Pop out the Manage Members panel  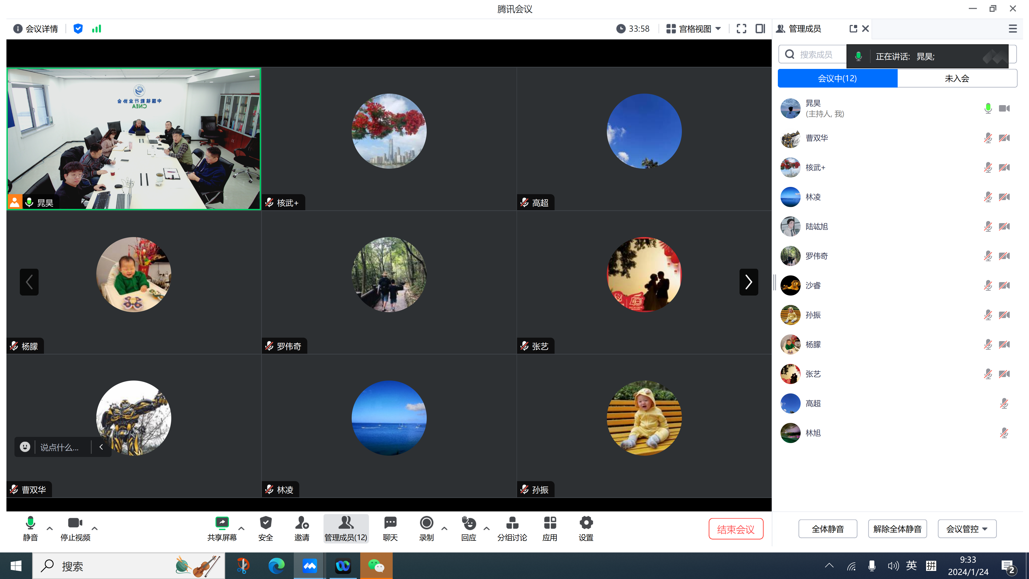coord(853,29)
